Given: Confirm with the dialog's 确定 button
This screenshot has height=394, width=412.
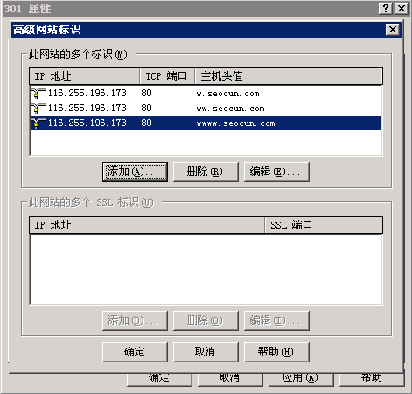Looking at the screenshot, I should pos(135,352).
